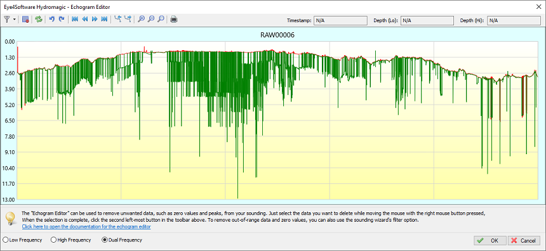The height and width of the screenshot is (251, 546).
Task: Click the 1.30 depth axis label
Action: pyautogui.click(x=10, y=57)
